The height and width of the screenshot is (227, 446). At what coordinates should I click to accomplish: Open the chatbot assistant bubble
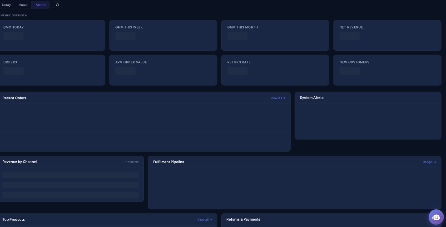(436, 217)
